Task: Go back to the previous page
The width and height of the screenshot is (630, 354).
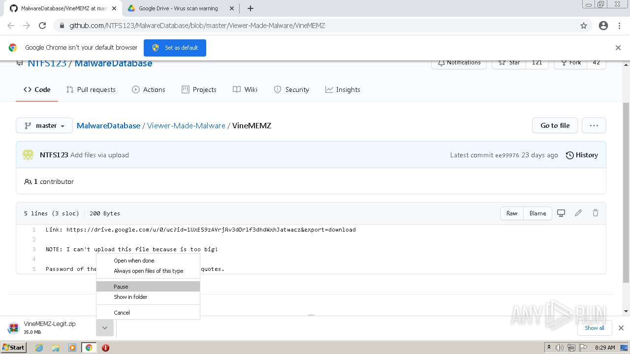Action: [11, 26]
